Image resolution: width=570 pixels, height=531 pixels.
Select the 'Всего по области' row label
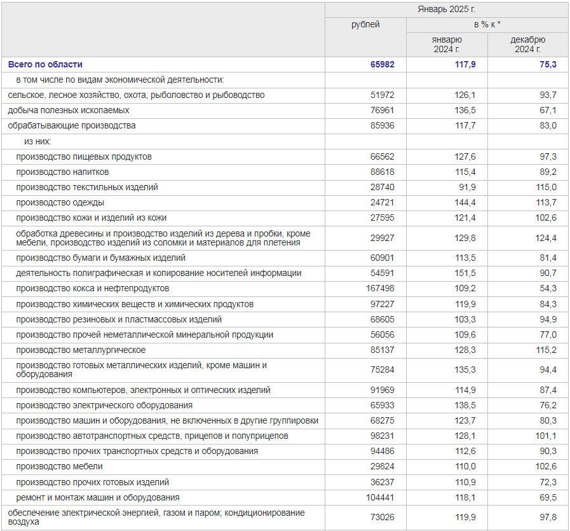[45, 64]
